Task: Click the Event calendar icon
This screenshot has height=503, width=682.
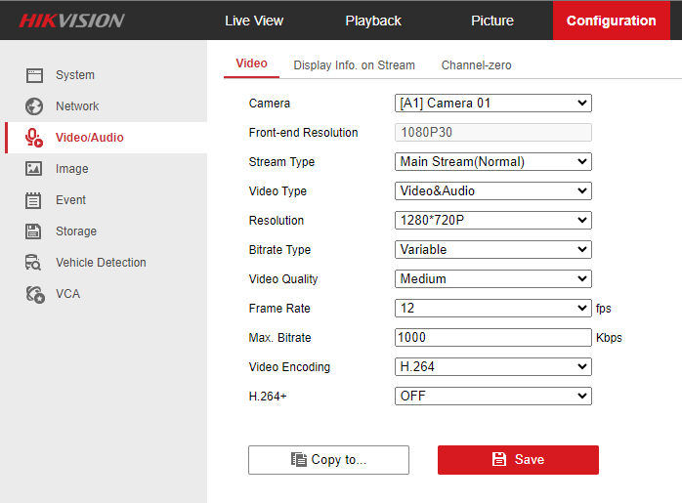Action: 34,200
